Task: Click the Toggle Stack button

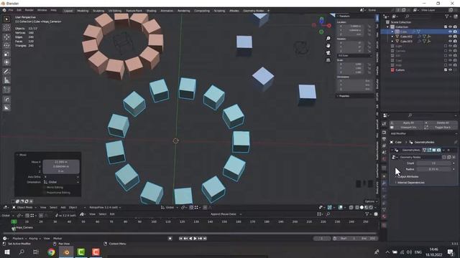Action: (x=440, y=128)
